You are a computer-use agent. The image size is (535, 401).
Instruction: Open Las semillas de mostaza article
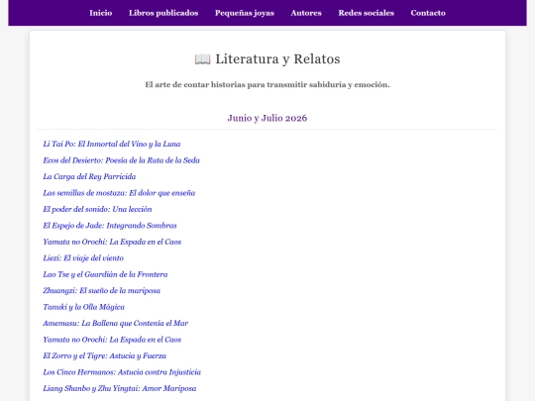pos(119,193)
